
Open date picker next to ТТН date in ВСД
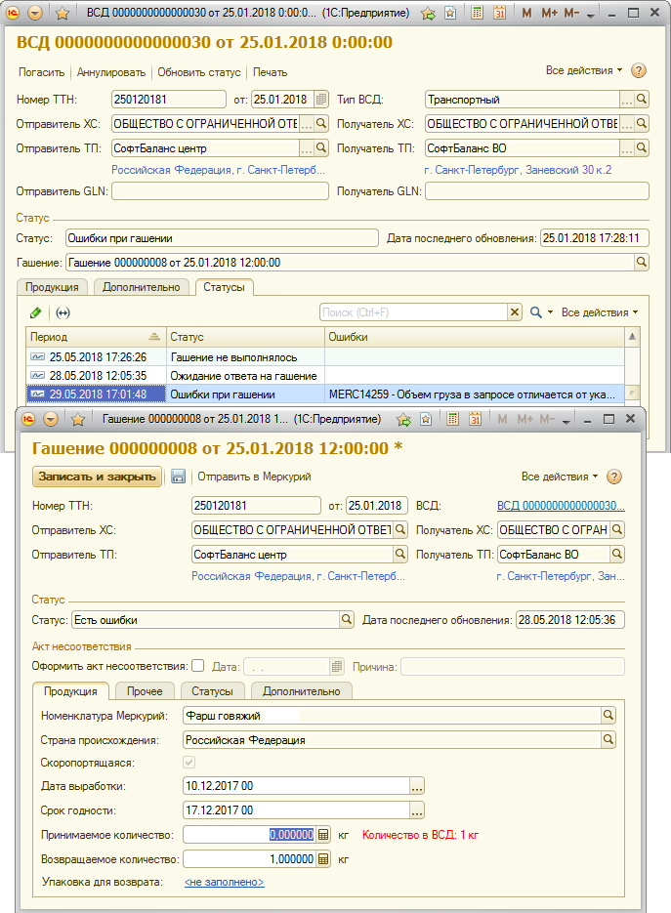click(321, 100)
